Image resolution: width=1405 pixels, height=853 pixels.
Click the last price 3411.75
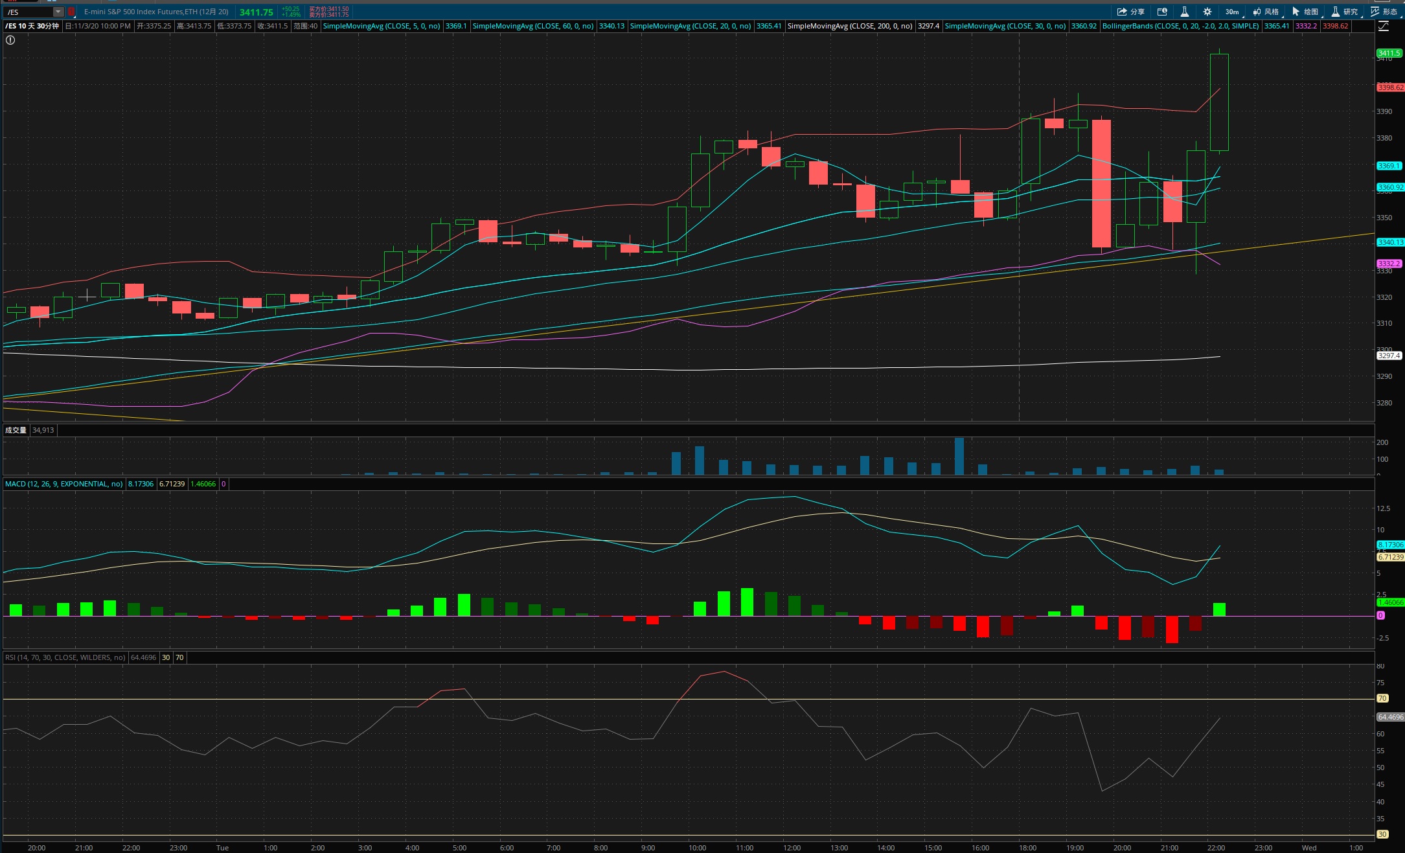tap(257, 12)
